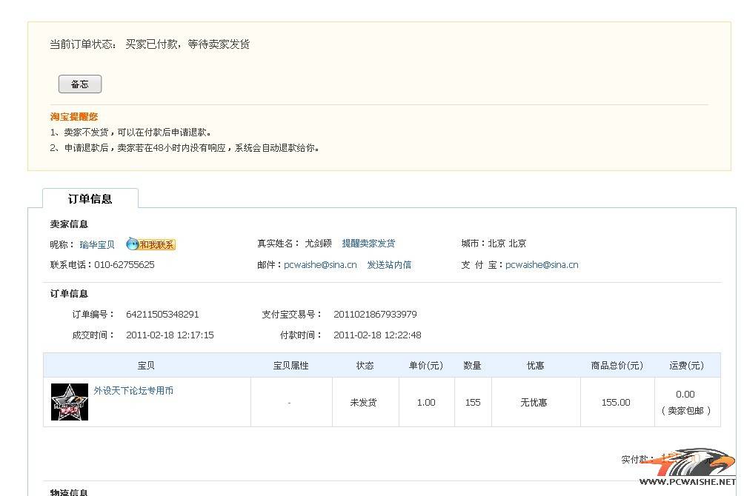
Task: Open product link 外设天下论坛专用币
Action: point(133,390)
